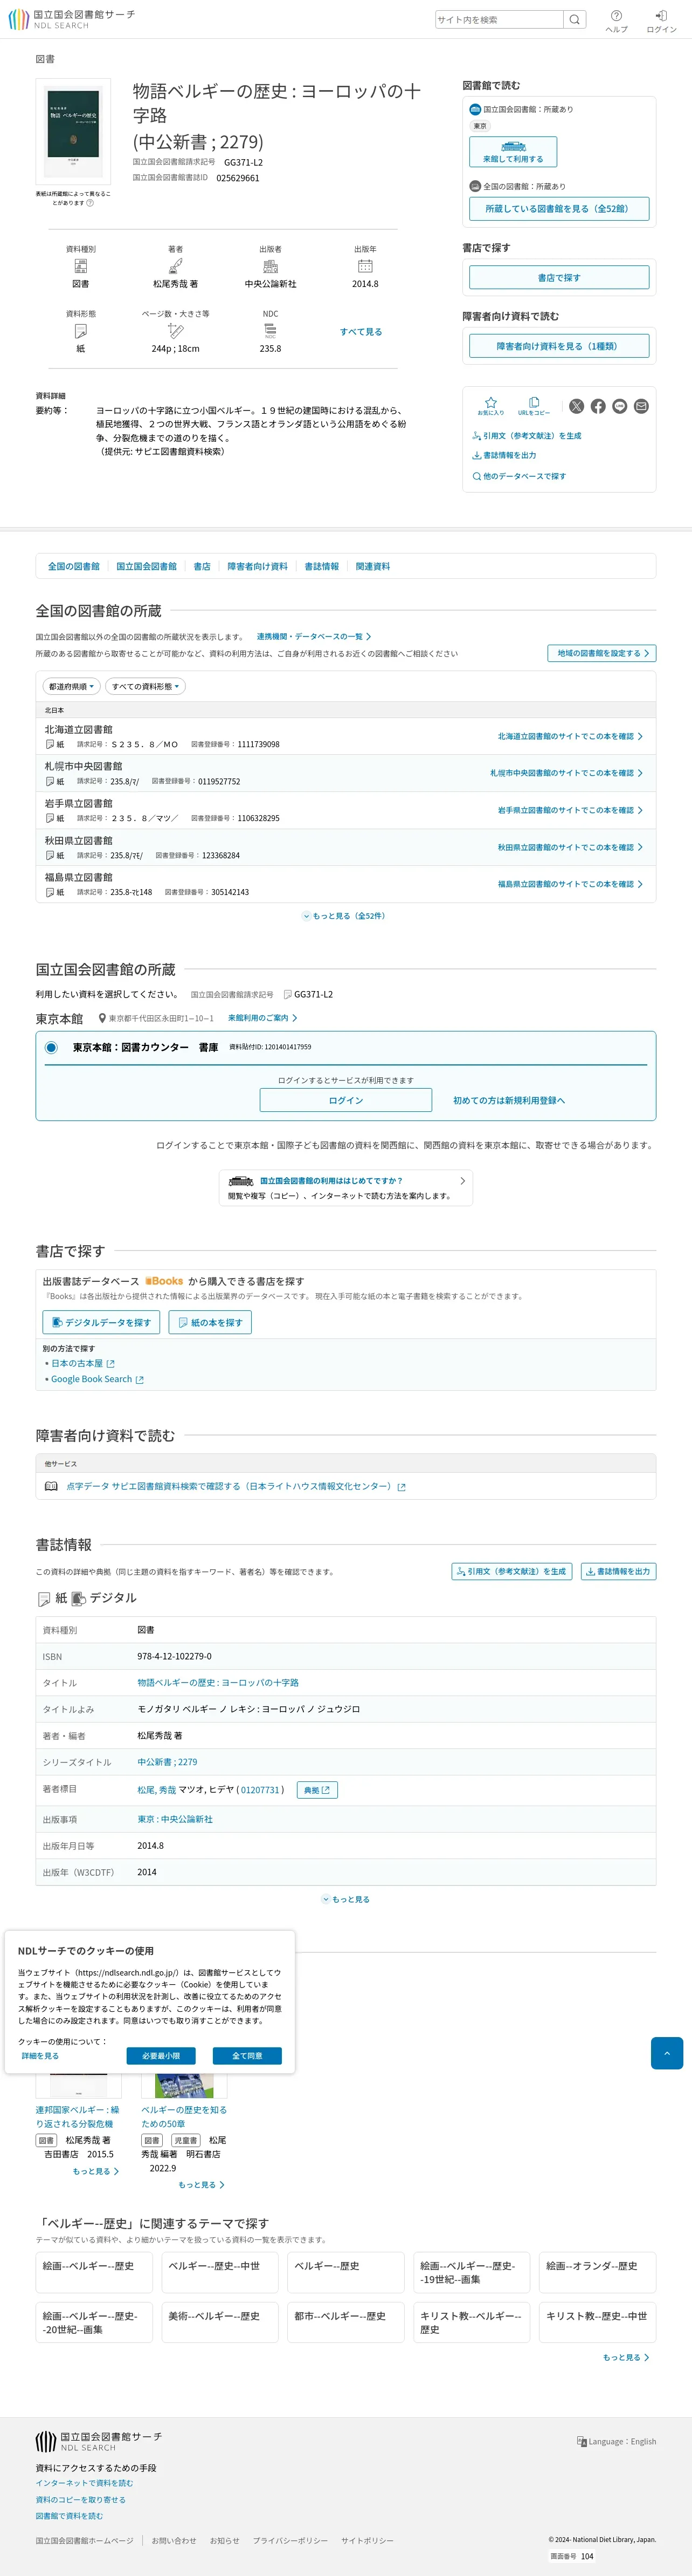Select the 絵画--ベルギー--歴史 theme card

point(94,2272)
